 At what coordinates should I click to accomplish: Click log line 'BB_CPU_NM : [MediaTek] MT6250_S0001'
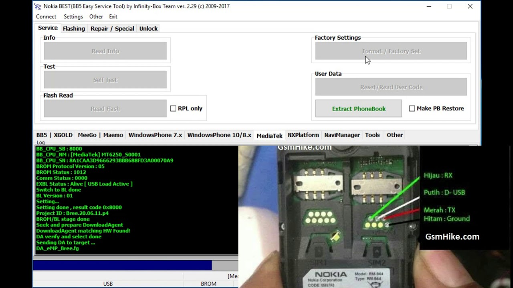88,154
